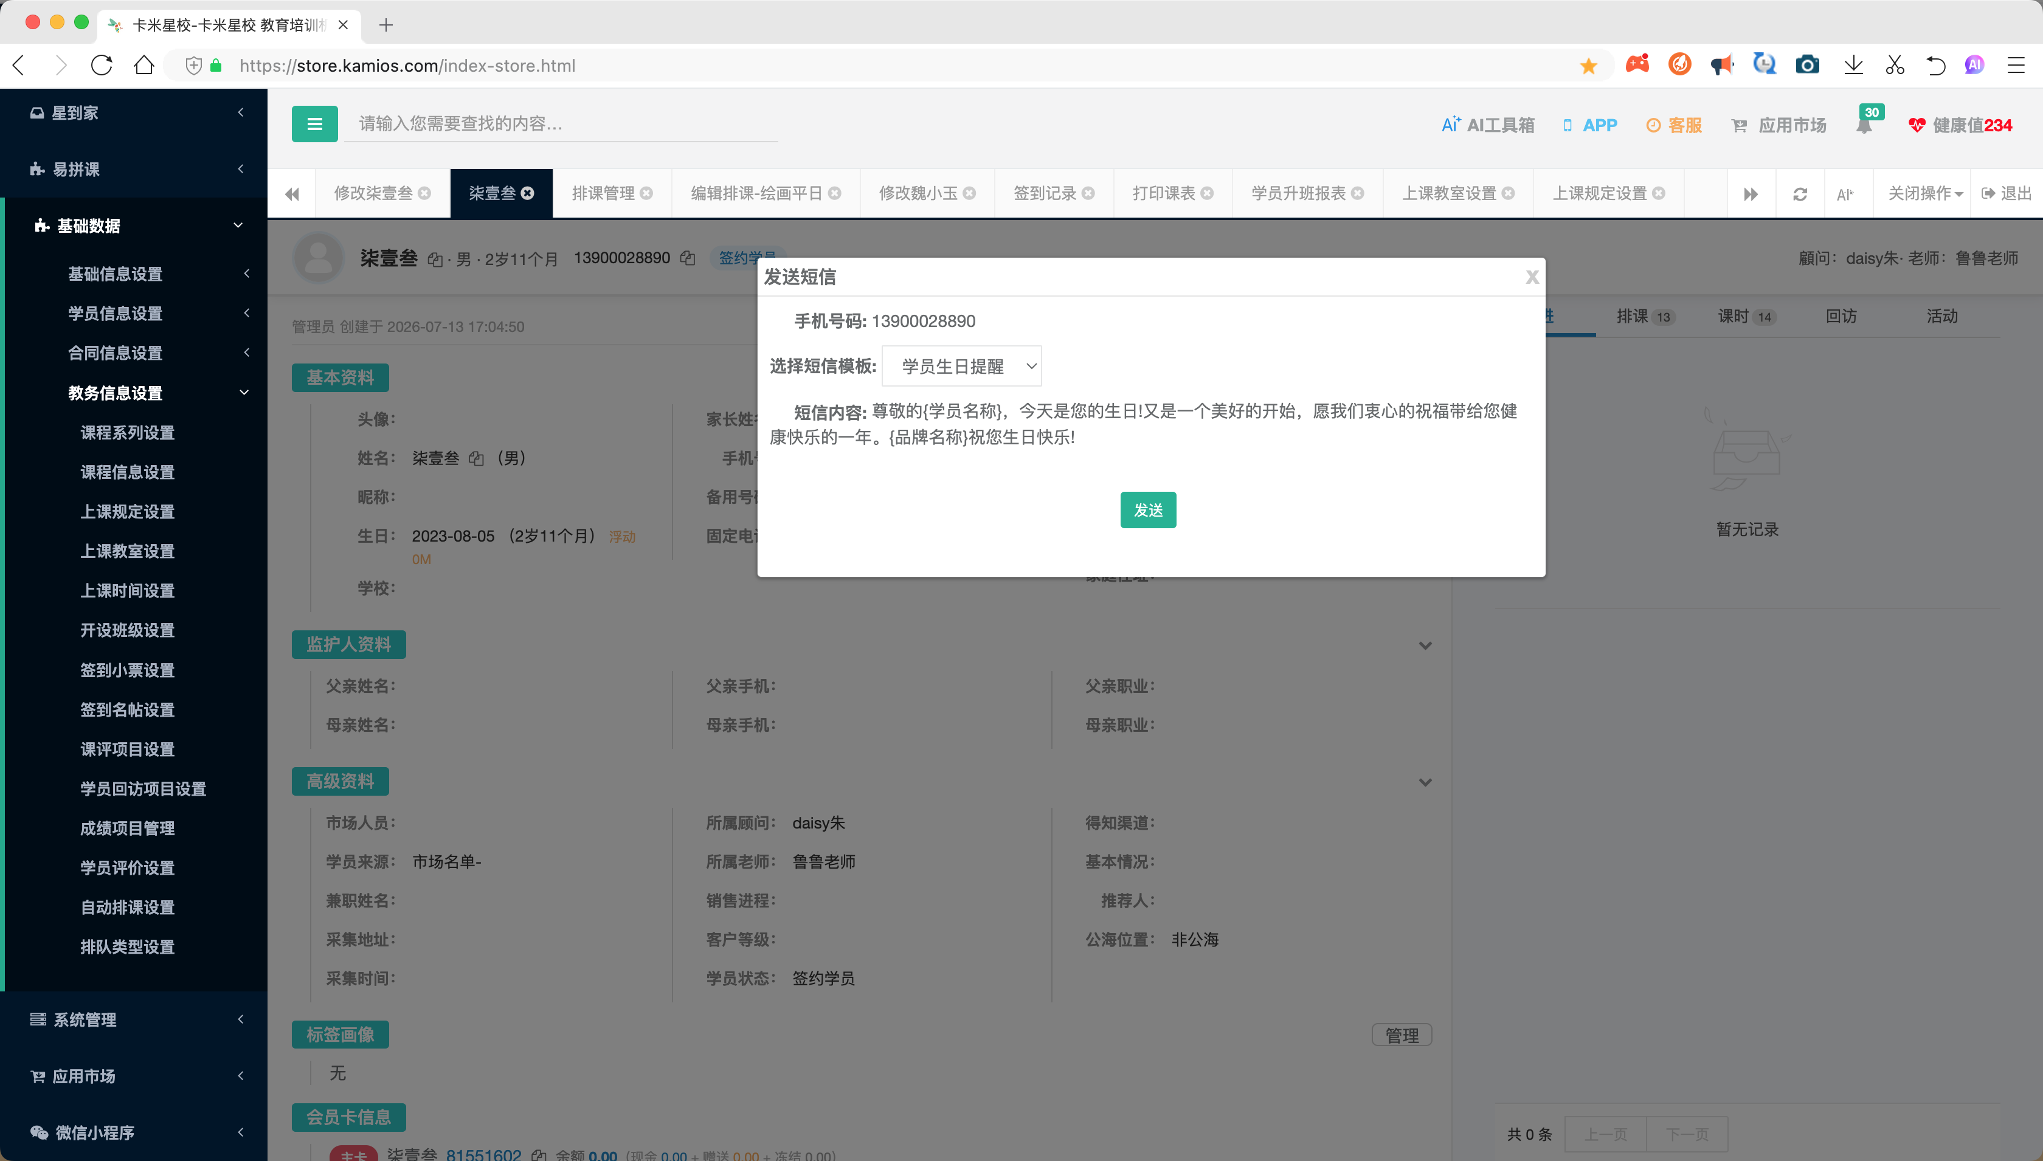The height and width of the screenshot is (1161, 2043).
Task: Click the 健康值 heart indicator
Action: 1960,125
